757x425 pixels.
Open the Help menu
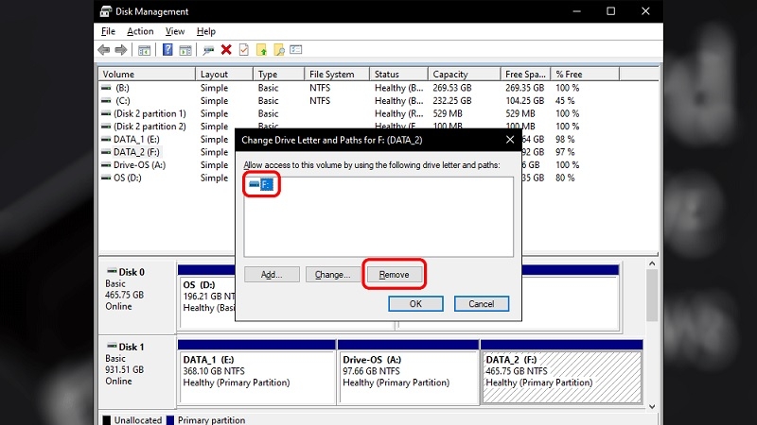205,31
